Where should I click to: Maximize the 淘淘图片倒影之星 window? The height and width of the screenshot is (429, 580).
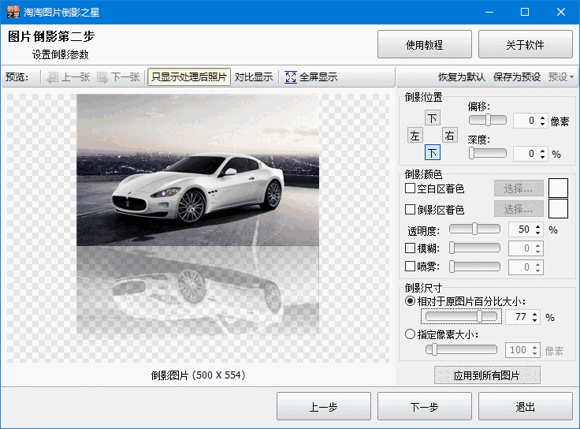click(x=525, y=12)
